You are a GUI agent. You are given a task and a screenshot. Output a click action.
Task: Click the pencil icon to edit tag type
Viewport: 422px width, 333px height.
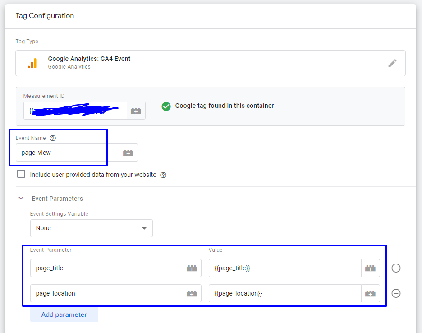click(x=392, y=63)
